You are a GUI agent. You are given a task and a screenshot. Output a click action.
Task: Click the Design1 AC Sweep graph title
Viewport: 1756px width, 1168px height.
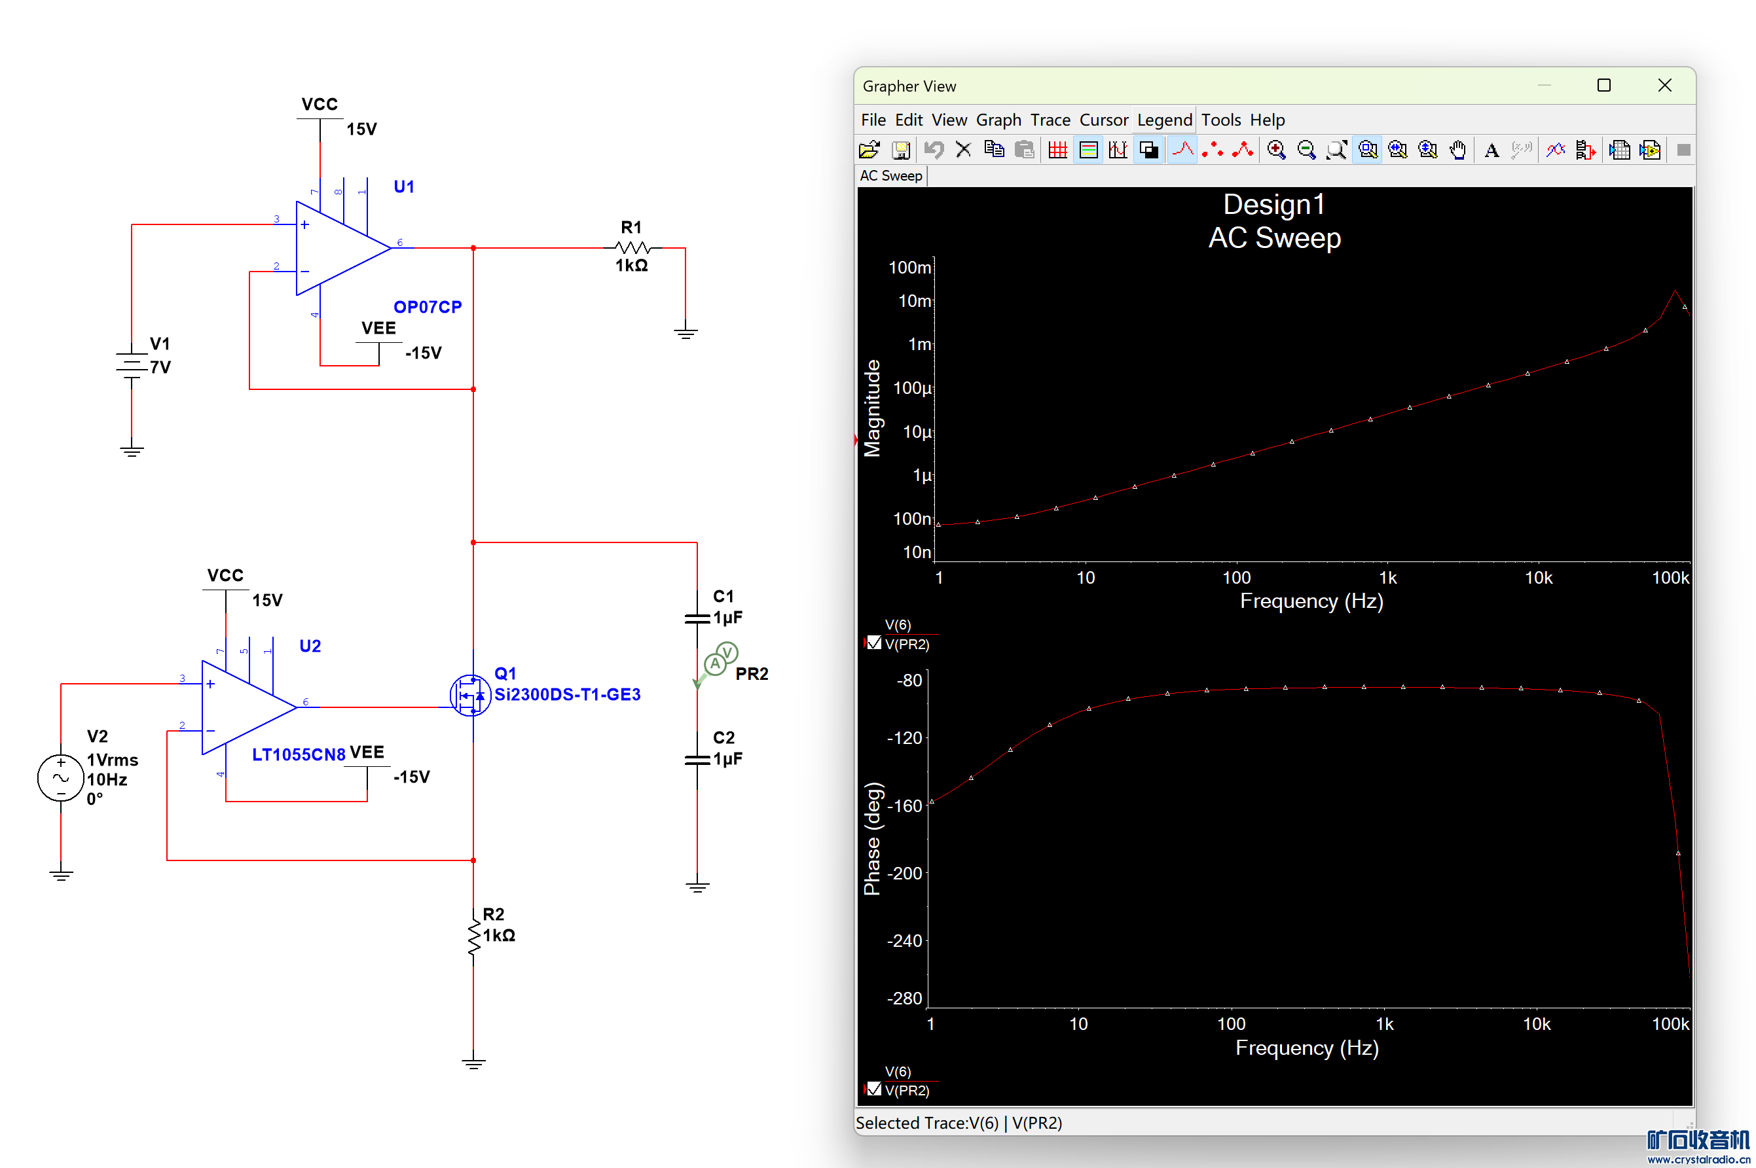point(1273,221)
